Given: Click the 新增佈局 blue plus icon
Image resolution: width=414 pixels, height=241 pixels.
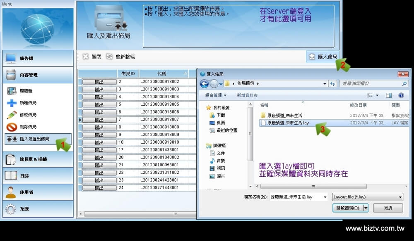Looking at the screenshot, I should click(x=12, y=103).
